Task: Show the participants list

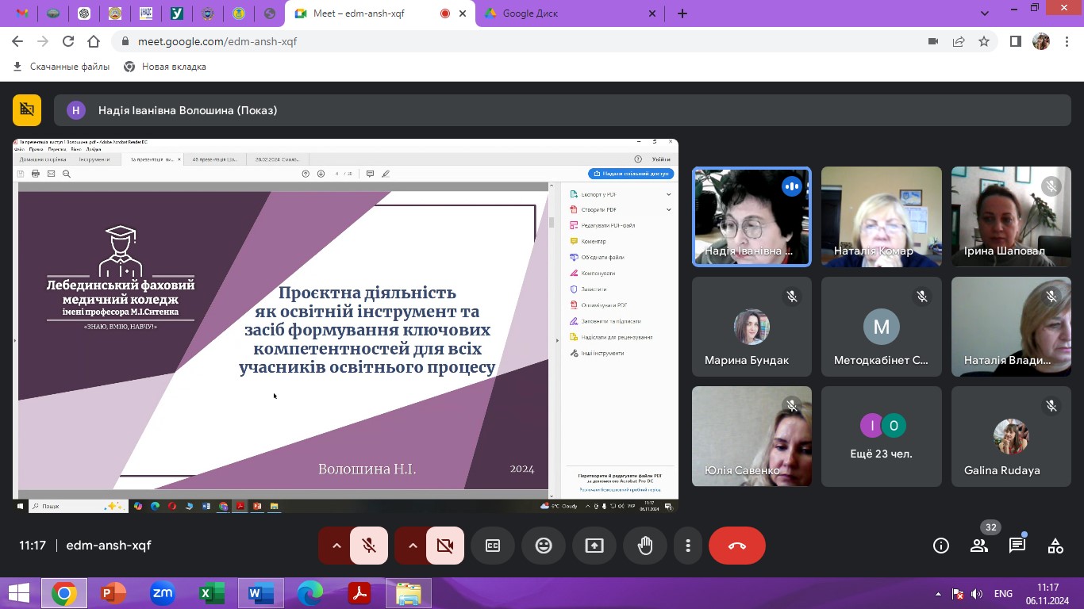Action: click(x=979, y=546)
